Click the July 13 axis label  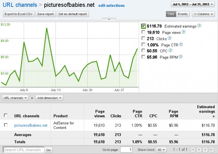pyautogui.click(x=56, y=90)
